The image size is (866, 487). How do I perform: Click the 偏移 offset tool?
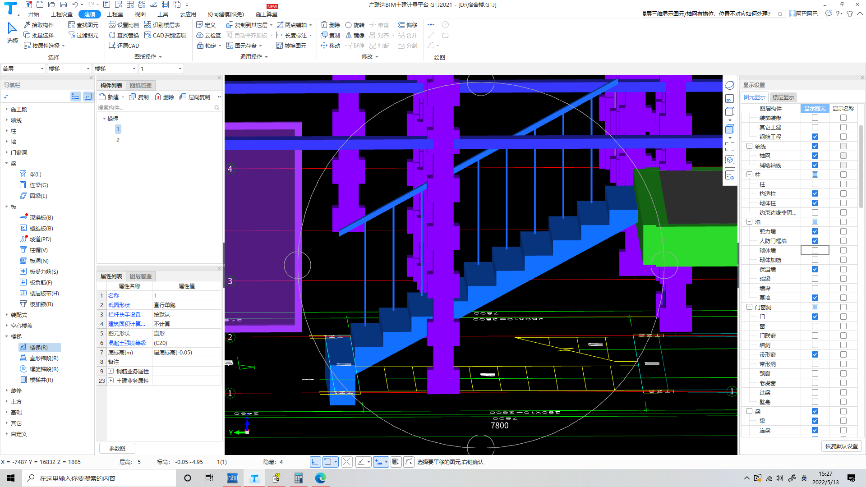pyautogui.click(x=407, y=25)
